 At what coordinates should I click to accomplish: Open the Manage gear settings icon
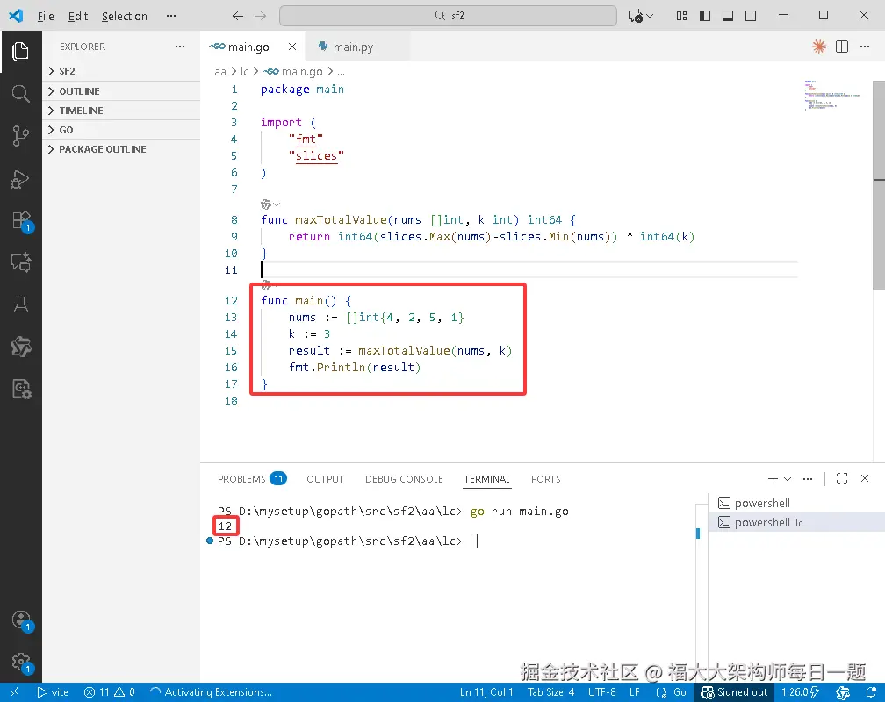tap(21, 662)
